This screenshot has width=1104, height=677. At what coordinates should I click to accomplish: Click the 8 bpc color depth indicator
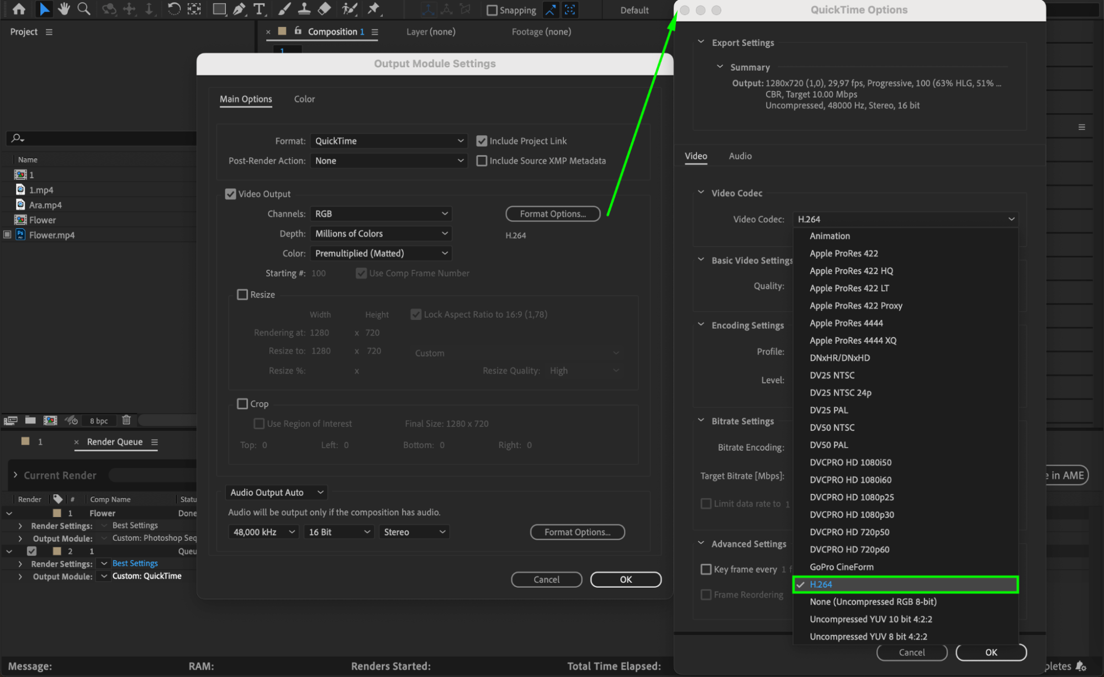pos(99,420)
